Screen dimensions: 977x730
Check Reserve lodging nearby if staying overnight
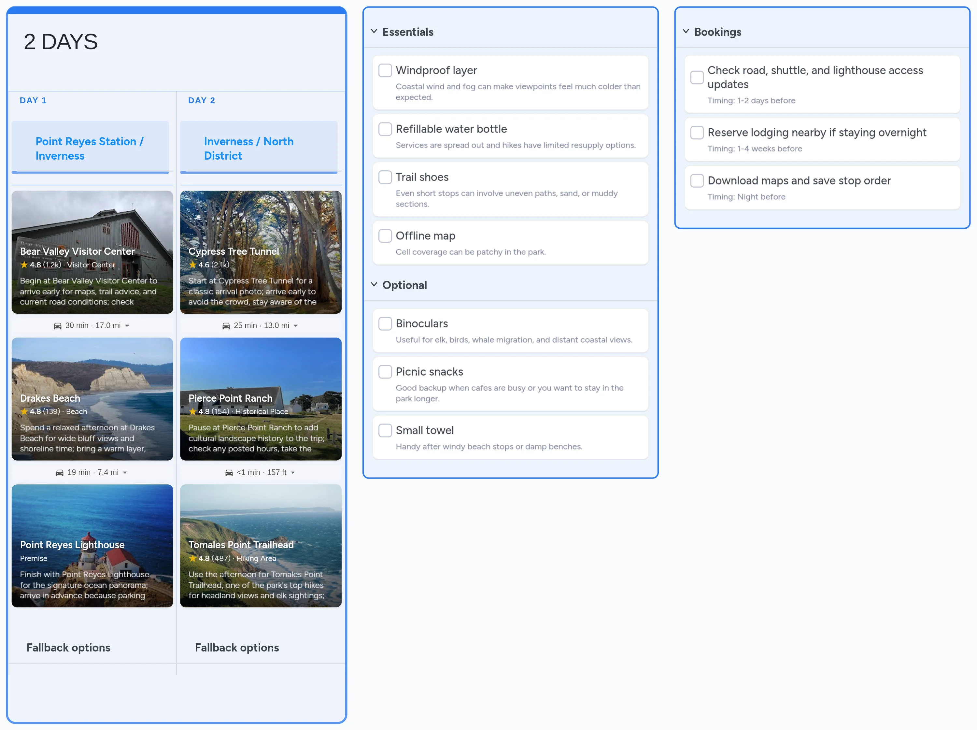click(x=697, y=132)
